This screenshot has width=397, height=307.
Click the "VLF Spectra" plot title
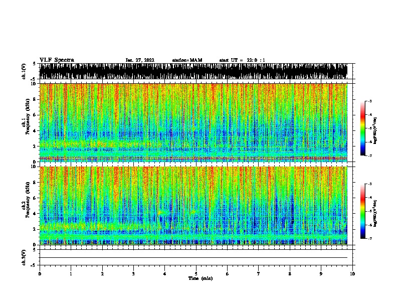(x=57, y=60)
